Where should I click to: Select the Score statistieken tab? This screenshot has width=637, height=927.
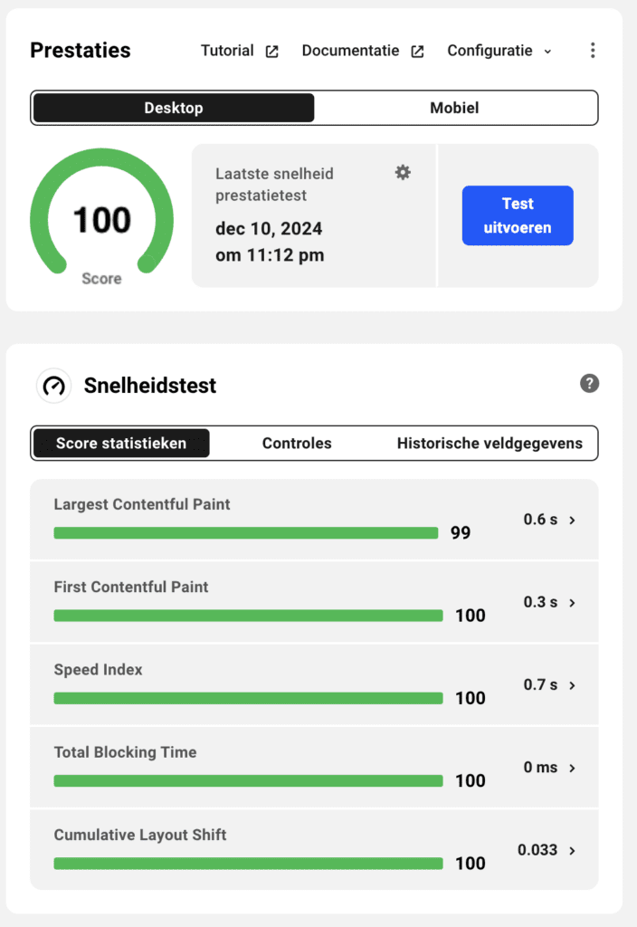121,444
